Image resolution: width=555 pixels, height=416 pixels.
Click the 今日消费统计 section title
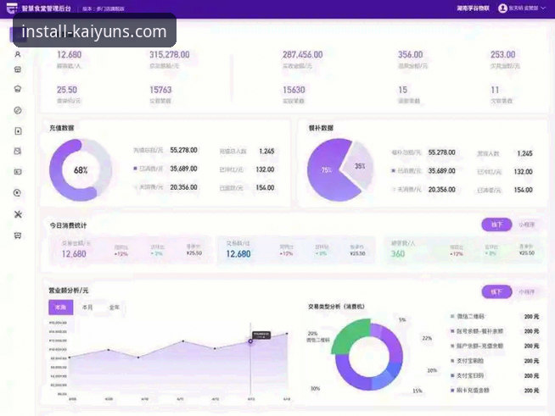[68, 225]
